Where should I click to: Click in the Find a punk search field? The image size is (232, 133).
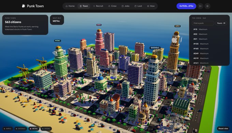(x=203, y=23)
